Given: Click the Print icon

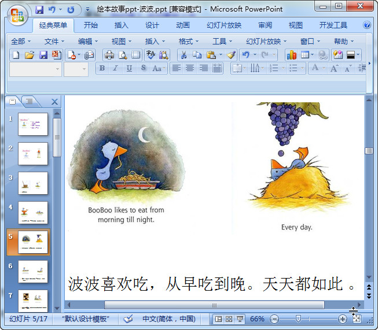Looking at the screenshot, I should (x=109, y=55).
